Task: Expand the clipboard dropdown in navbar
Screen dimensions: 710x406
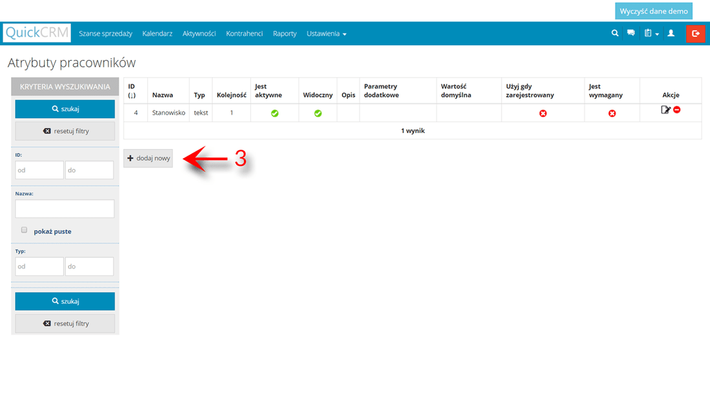Action: pyautogui.click(x=651, y=34)
